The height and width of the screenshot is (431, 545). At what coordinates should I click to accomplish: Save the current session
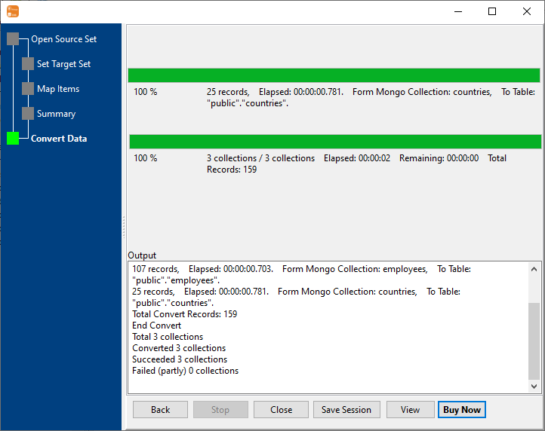click(346, 410)
